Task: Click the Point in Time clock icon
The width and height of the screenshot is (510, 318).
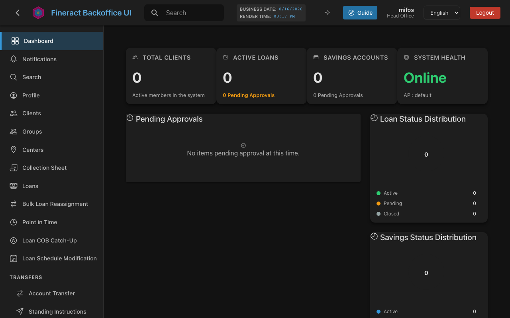Action: [14, 222]
